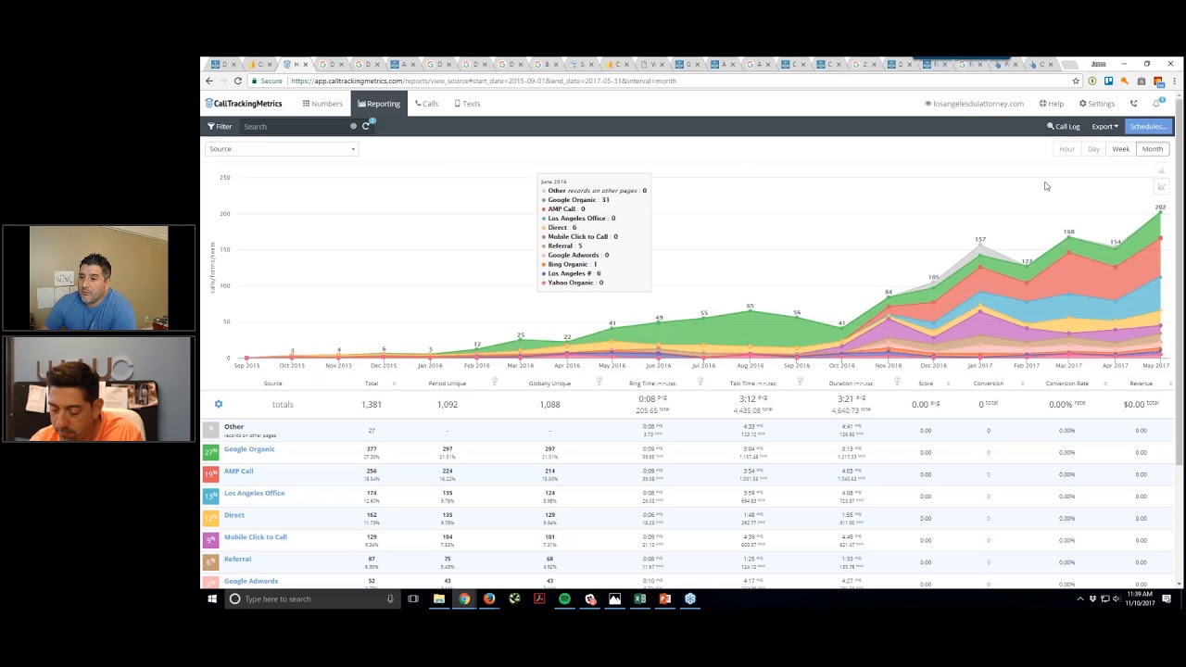Sort by the Ring Time column

coord(652,384)
